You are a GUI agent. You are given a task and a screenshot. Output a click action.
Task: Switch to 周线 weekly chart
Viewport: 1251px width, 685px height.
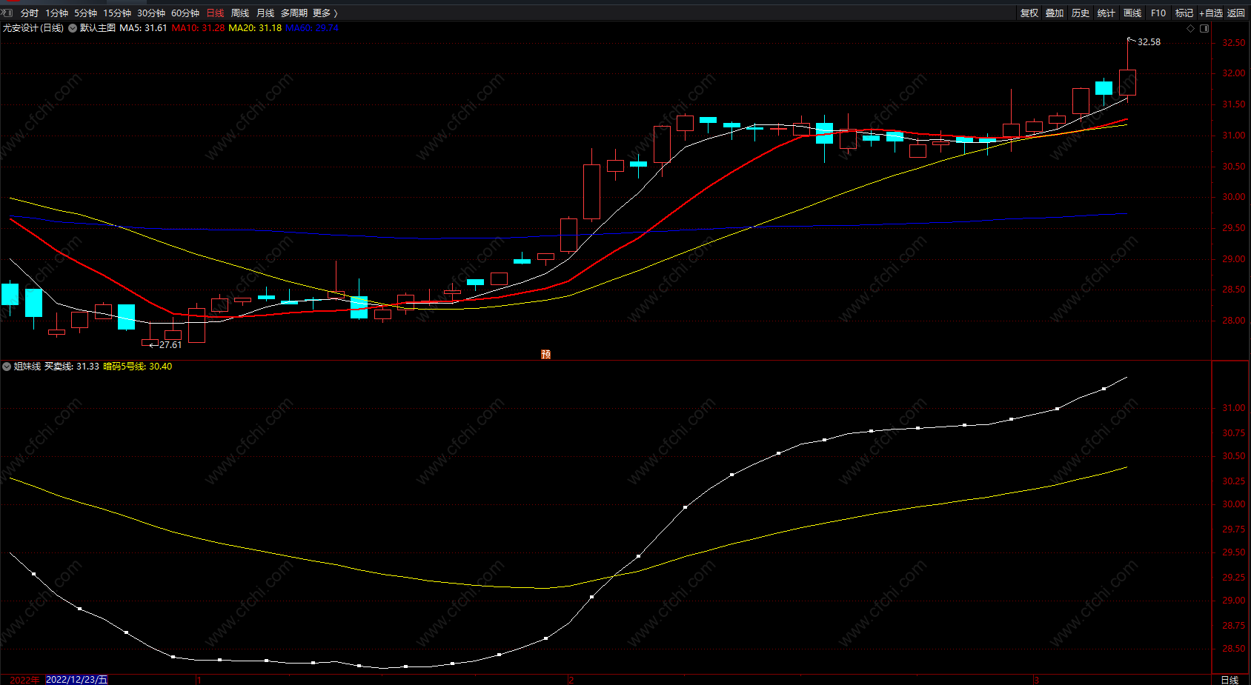click(240, 13)
